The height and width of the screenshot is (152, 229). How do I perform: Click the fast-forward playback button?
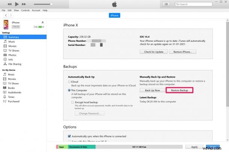click(24, 4)
